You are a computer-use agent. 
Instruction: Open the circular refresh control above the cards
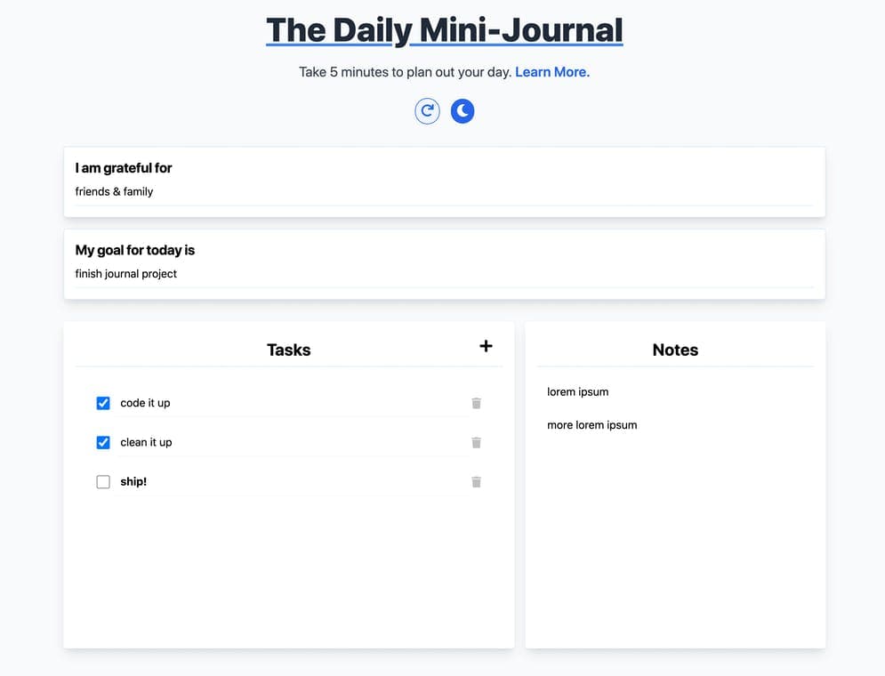(x=427, y=110)
